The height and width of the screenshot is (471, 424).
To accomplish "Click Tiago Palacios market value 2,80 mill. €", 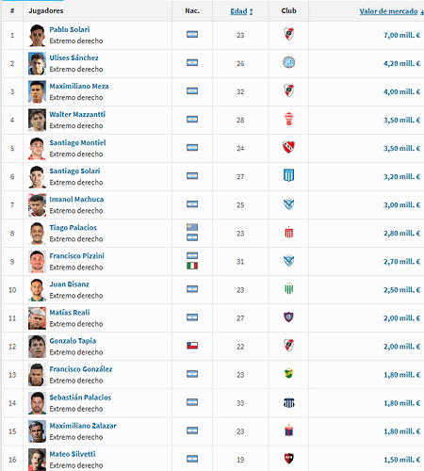I will pyautogui.click(x=401, y=234).
